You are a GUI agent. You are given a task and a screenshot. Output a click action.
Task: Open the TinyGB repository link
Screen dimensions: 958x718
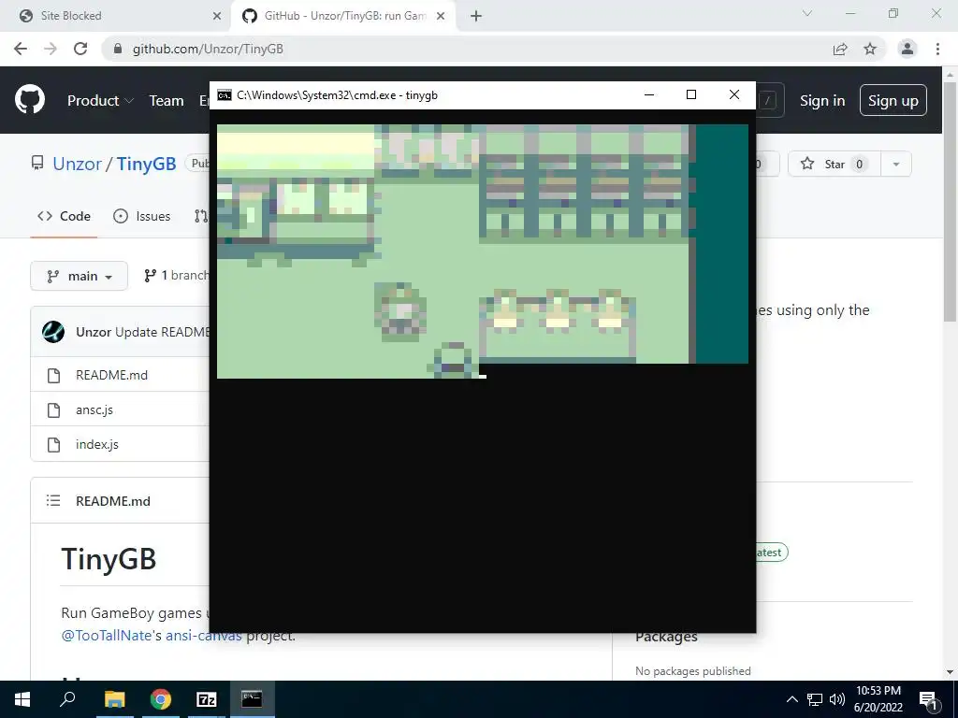click(146, 164)
